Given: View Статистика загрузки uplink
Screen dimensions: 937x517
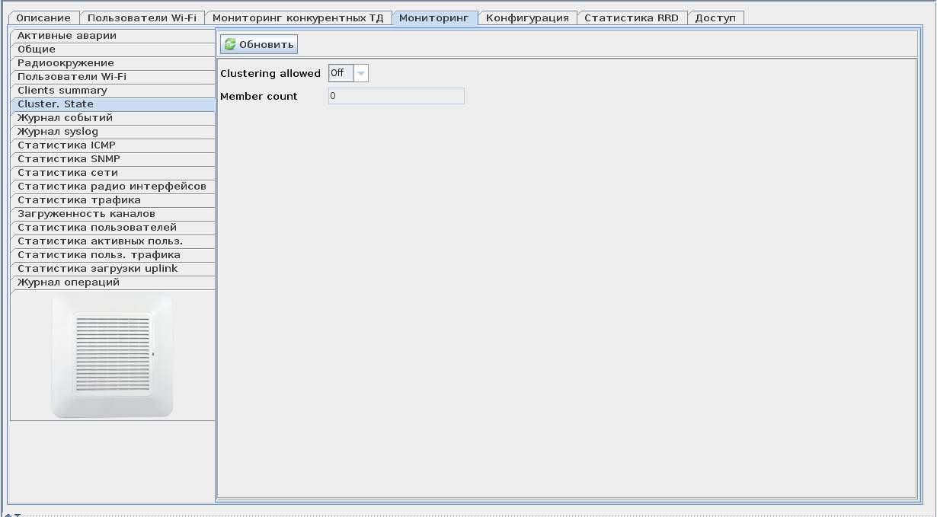Looking at the screenshot, I should [113, 269].
